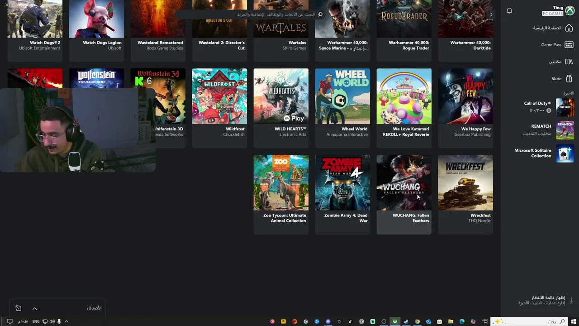Open Microsoft Solitaire Collection in recents
579x326 pixels.
[x=544, y=153]
